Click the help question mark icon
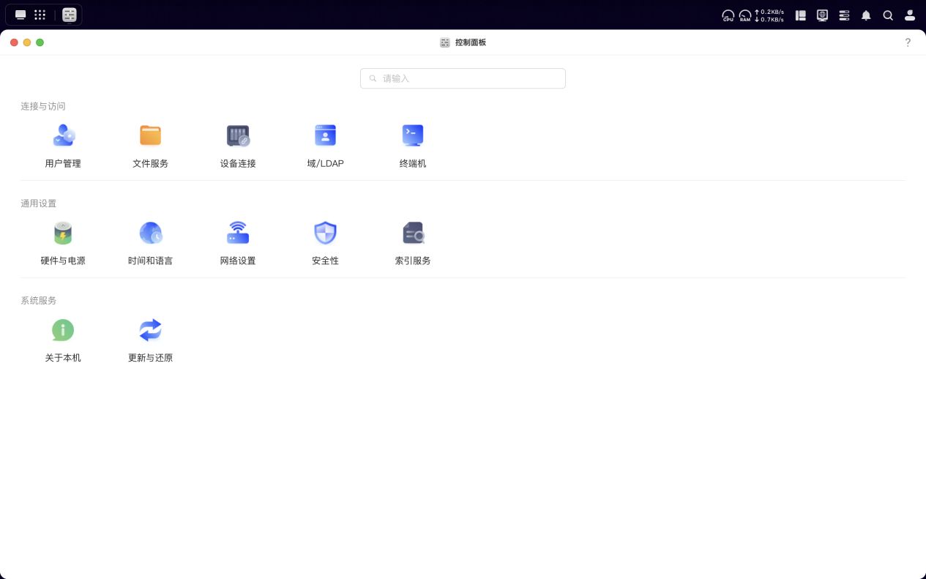The width and height of the screenshot is (926, 579). click(x=908, y=42)
